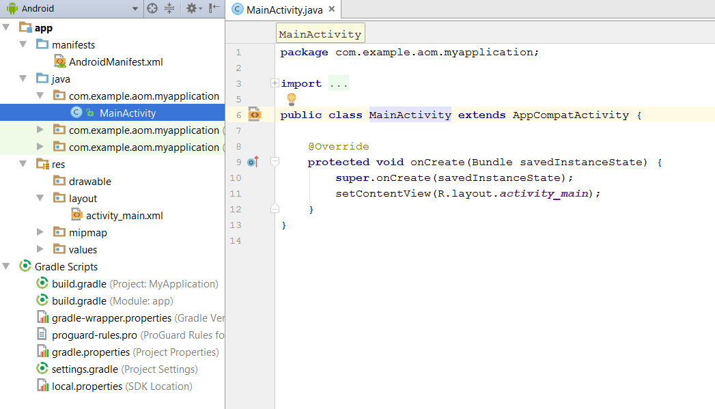This screenshot has width=715, height=409.
Task: Expand the values folder
Action: 40,250
